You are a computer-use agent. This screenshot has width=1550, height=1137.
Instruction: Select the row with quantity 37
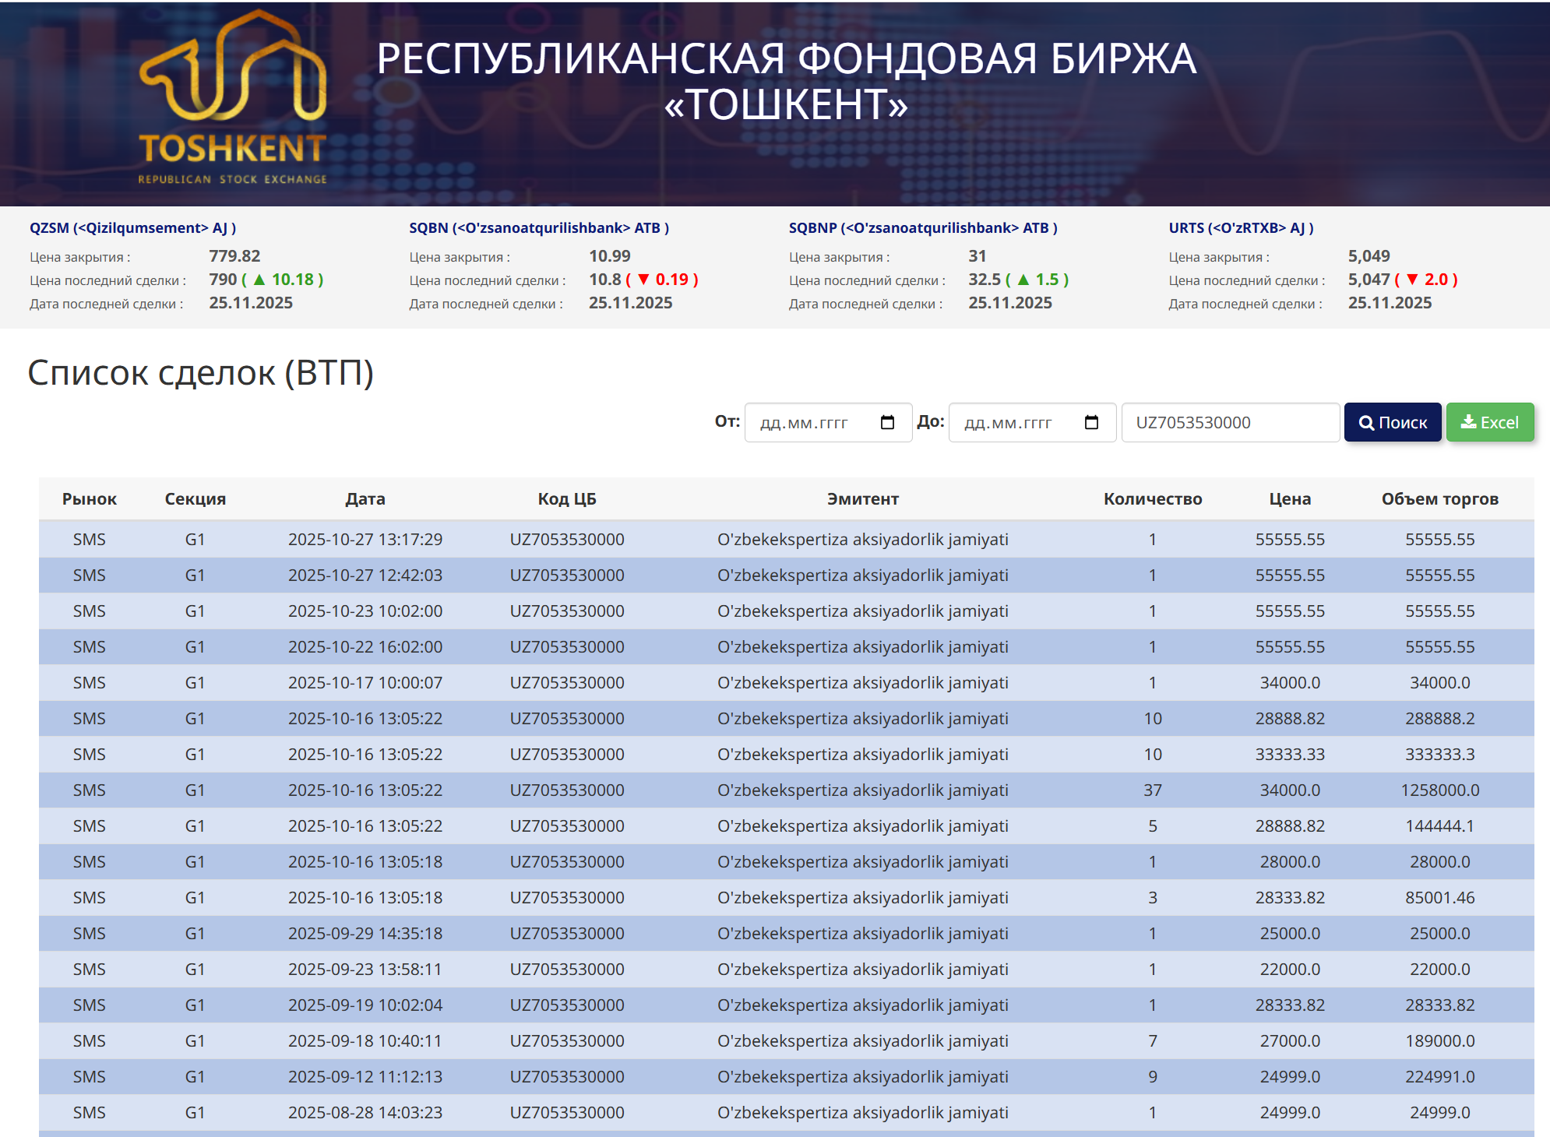(1152, 790)
